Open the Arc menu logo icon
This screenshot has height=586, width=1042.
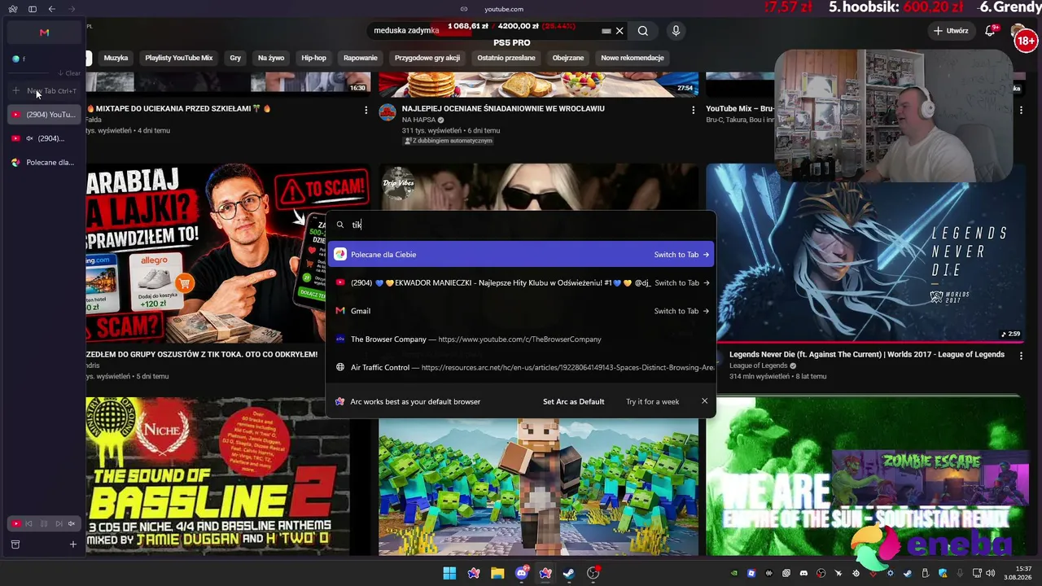tap(13, 9)
